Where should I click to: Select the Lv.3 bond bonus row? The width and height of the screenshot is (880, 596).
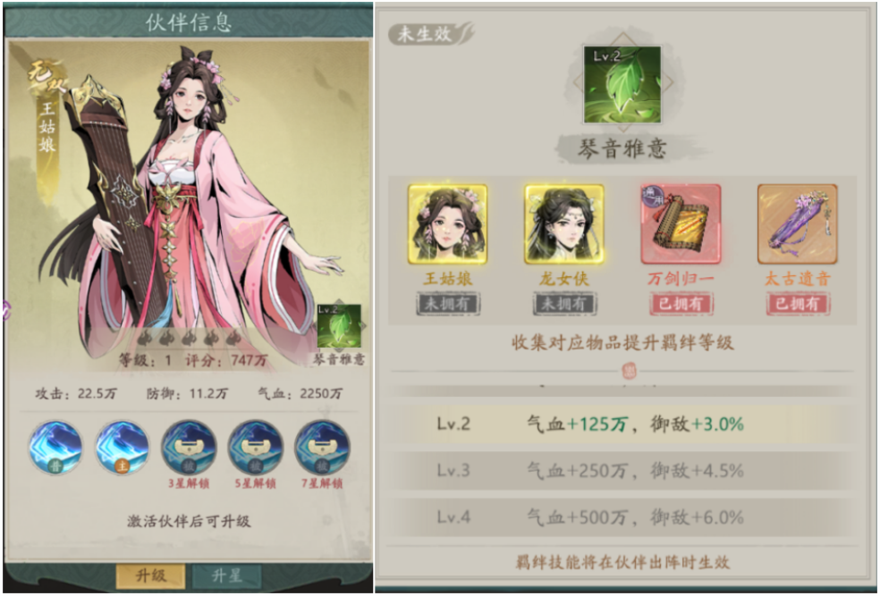click(x=622, y=470)
